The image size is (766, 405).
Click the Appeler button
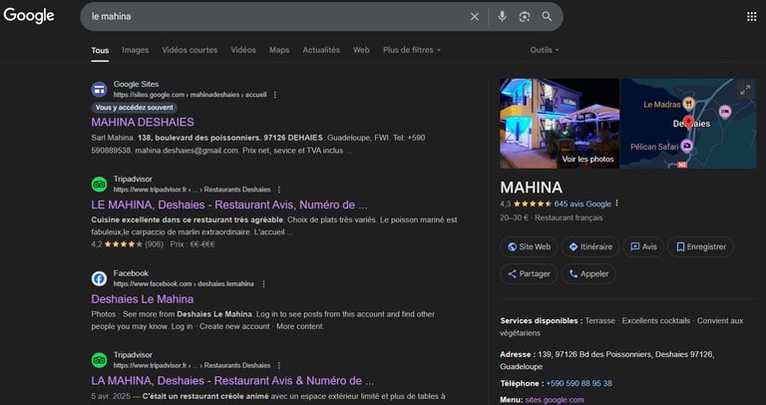(x=588, y=273)
